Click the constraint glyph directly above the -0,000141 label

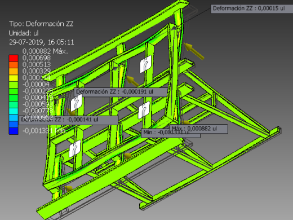coord(76,102)
